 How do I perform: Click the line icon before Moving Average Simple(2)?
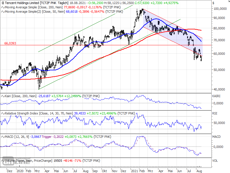pyautogui.click(x=3, y=12)
